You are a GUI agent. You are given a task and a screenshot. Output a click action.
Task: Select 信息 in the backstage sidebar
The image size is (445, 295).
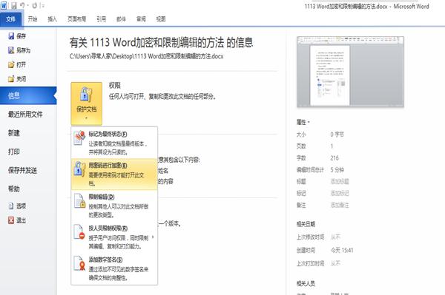28,95
